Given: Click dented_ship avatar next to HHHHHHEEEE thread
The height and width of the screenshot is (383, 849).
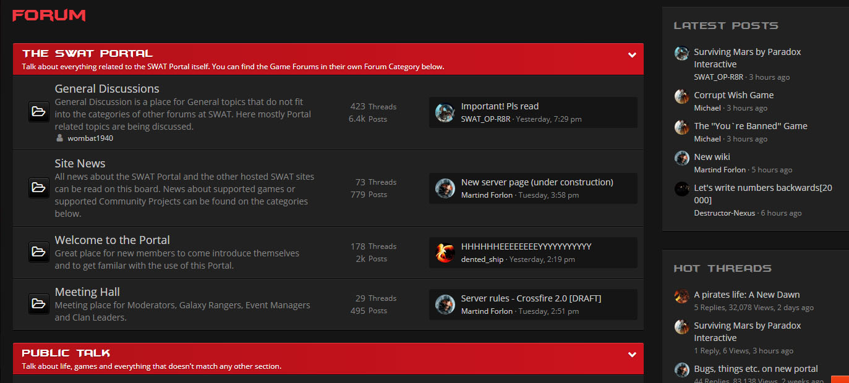Looking at the screenshot, I should pos(445,253).
